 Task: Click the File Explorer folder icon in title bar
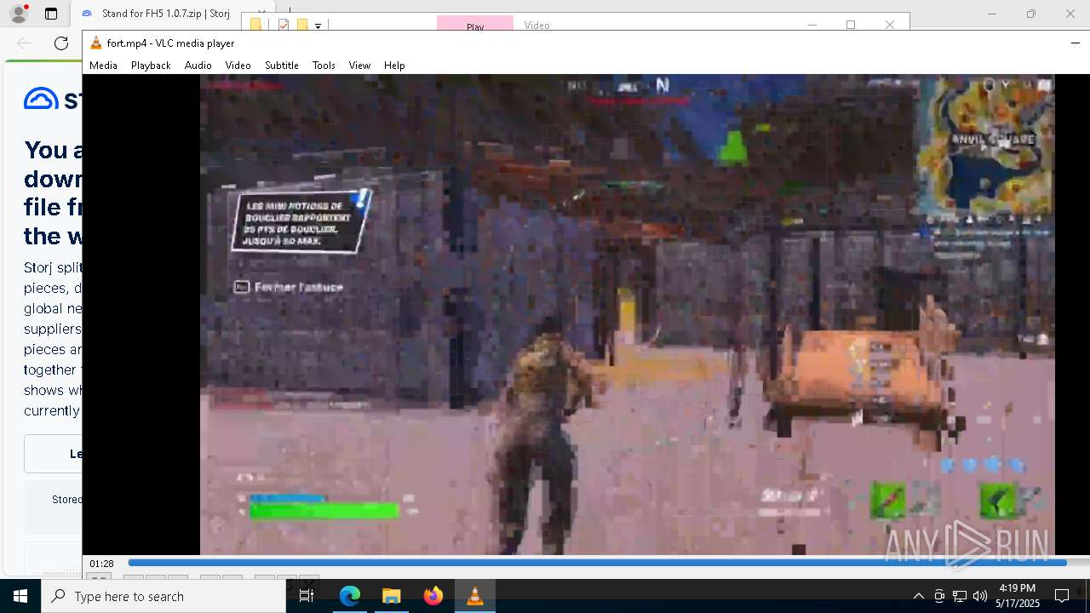pyautogui.click(x=255, y=25)
